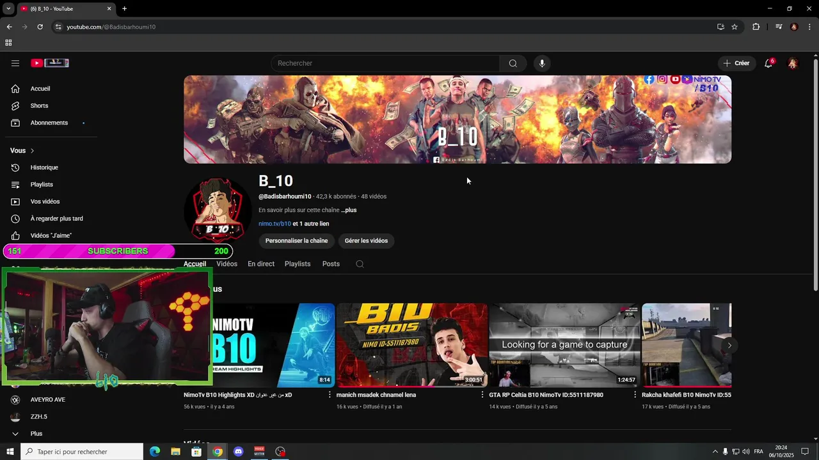Image resolution: width=819 pixels, height=460 pixels.
Task: Switch to channel Playlists tab
Action: pyautogui.click(x=298, y=264)
